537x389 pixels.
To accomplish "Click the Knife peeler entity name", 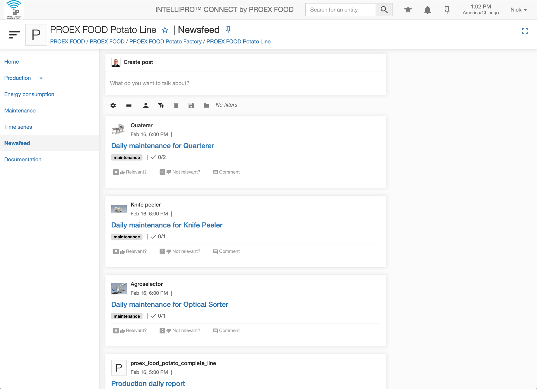I will coord(145,205).
